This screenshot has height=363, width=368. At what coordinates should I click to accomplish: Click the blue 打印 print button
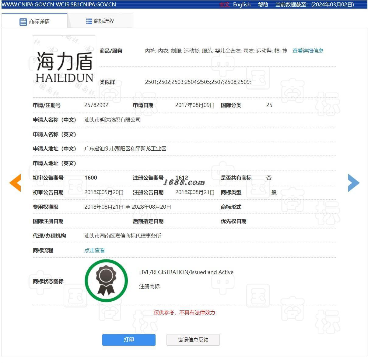(129, 340)
